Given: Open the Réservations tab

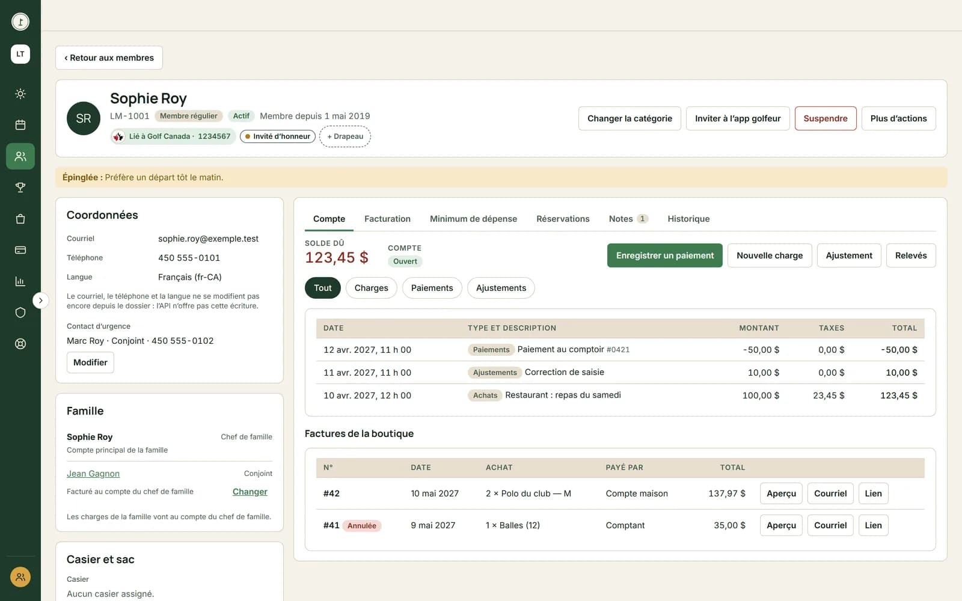Looking at the screenshot, I should (563, 219).
